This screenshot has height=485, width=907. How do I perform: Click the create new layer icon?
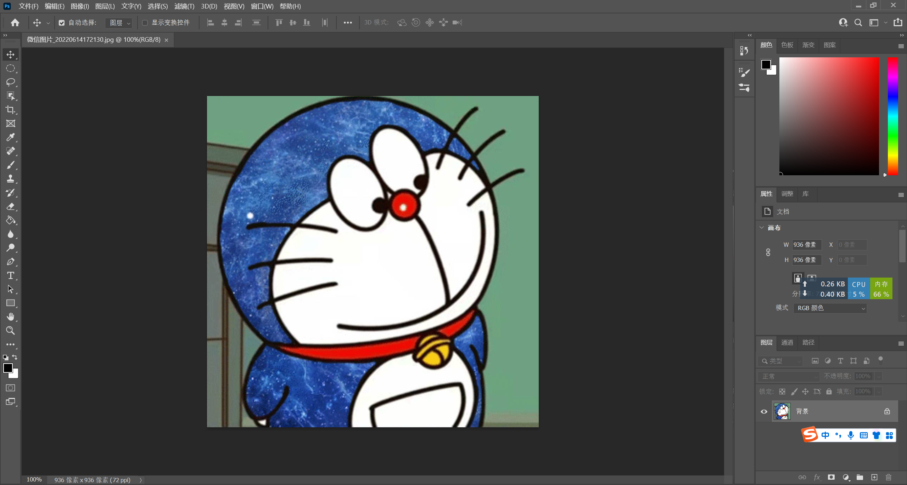click(x=874, y=477)
